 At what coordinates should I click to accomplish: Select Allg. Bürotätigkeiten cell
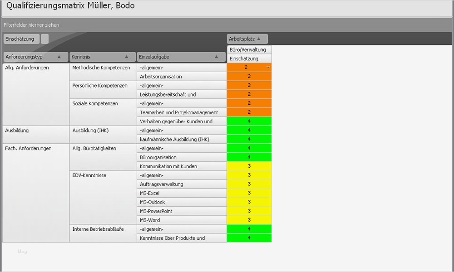pyautogui.click(x=103, y=157)
